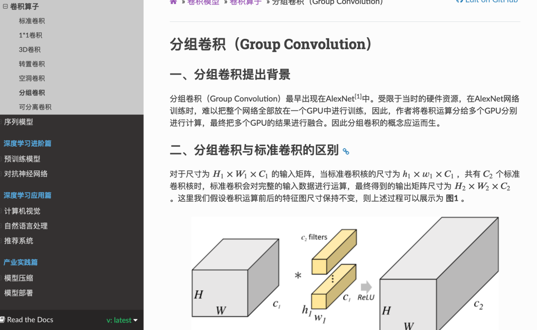
Task: Click the ReLU arrow in the diagram
Action: 366,287
